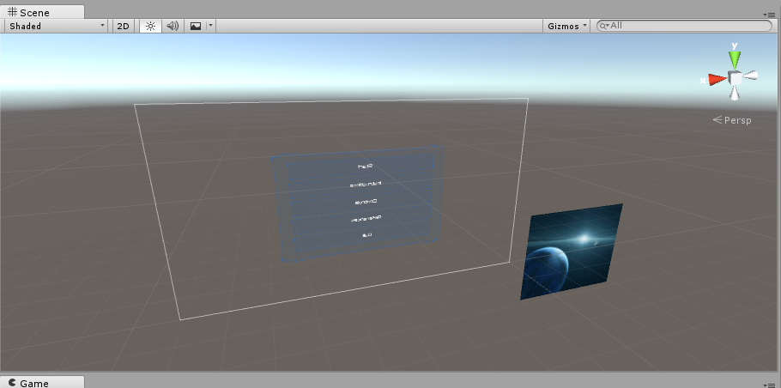Toggle scene audio with the speaker icon

(x=173, y=26)
